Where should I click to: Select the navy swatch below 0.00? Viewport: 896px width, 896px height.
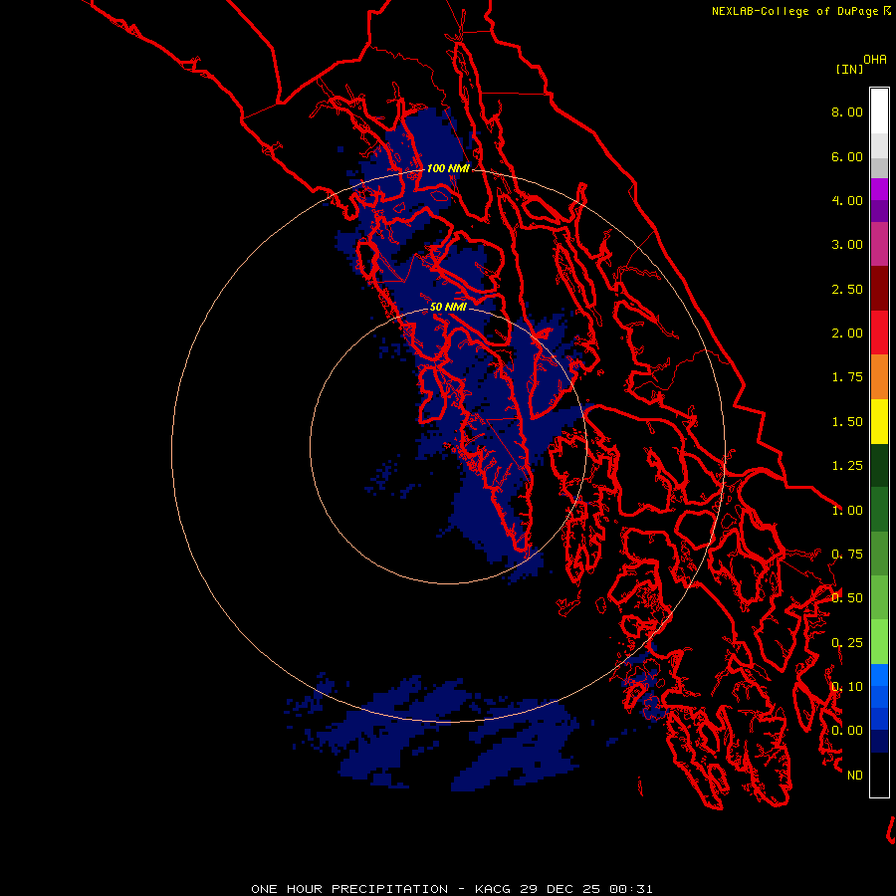point(879,741)
